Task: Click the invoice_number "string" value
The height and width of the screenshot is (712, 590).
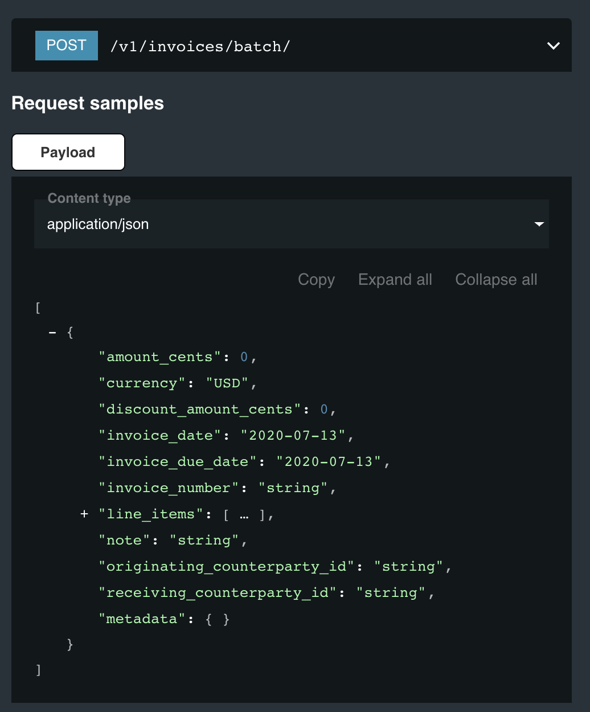Action: coord(293,488)
